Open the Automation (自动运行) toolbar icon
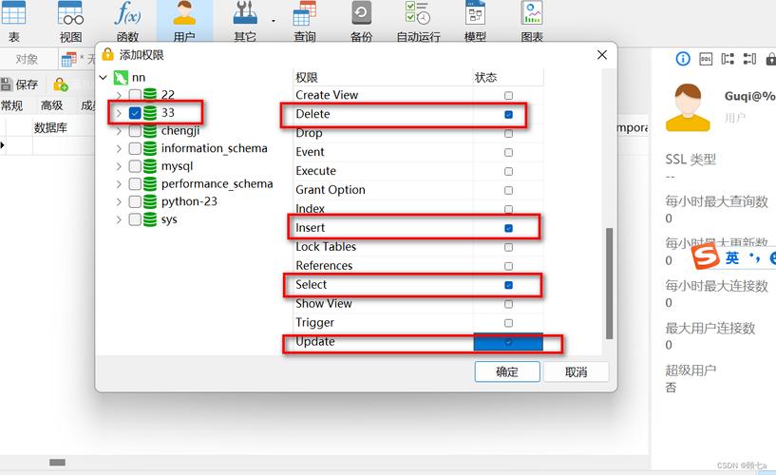The width and height of the screenshot is (776, 475). [418, 22]
